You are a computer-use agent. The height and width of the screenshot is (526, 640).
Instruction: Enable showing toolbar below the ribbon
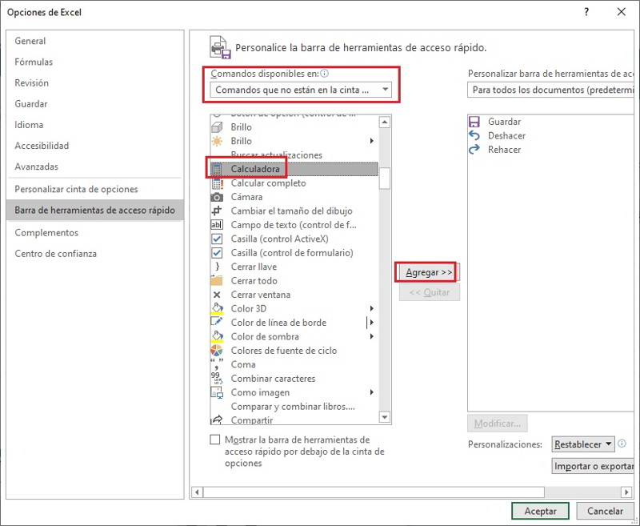click(214, 440)
